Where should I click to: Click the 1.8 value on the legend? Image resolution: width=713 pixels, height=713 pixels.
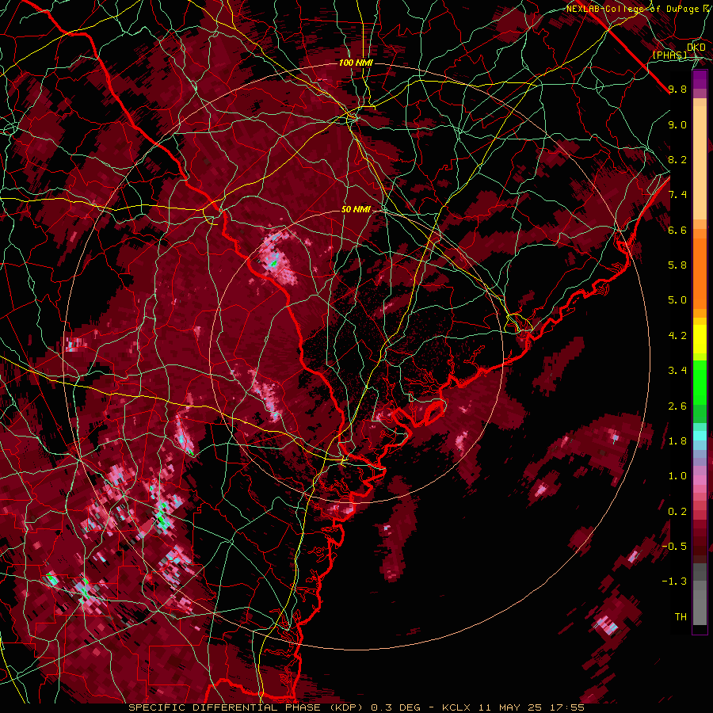coord(677,441)
